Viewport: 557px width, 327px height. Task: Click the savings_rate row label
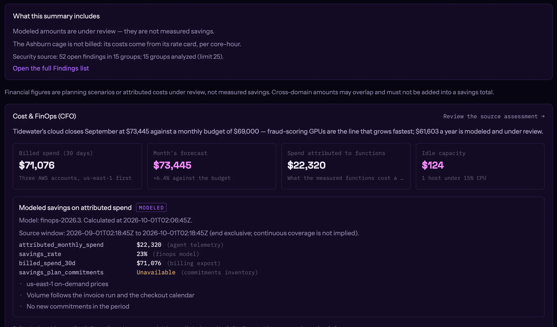(x=40, y=254)
